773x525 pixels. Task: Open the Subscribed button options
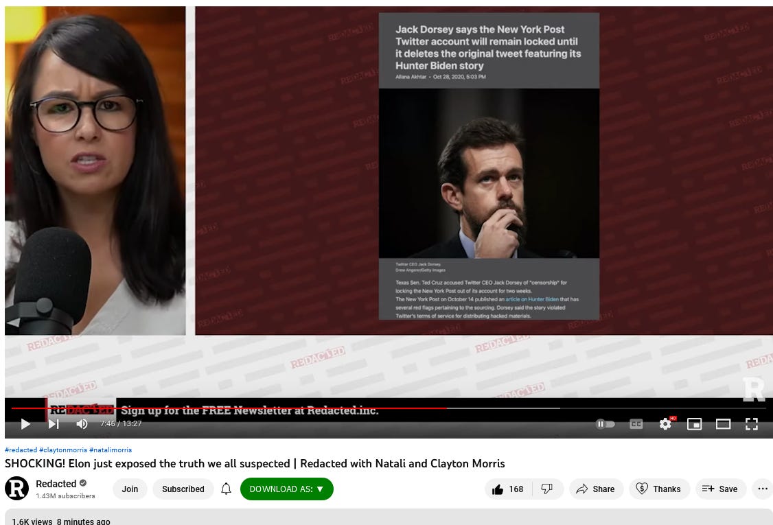pos(183,489)
